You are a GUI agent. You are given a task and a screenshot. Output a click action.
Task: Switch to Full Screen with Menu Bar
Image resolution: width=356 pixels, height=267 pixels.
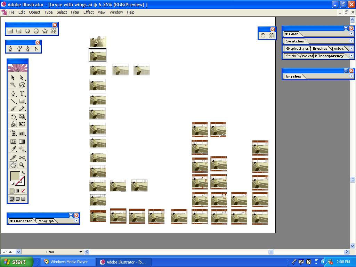17,199
